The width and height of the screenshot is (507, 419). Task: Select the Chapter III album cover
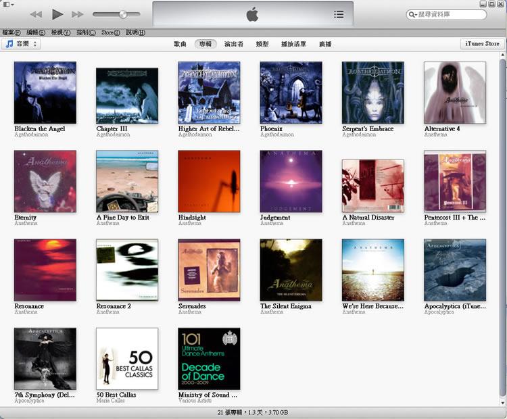[x=127, y=95]
